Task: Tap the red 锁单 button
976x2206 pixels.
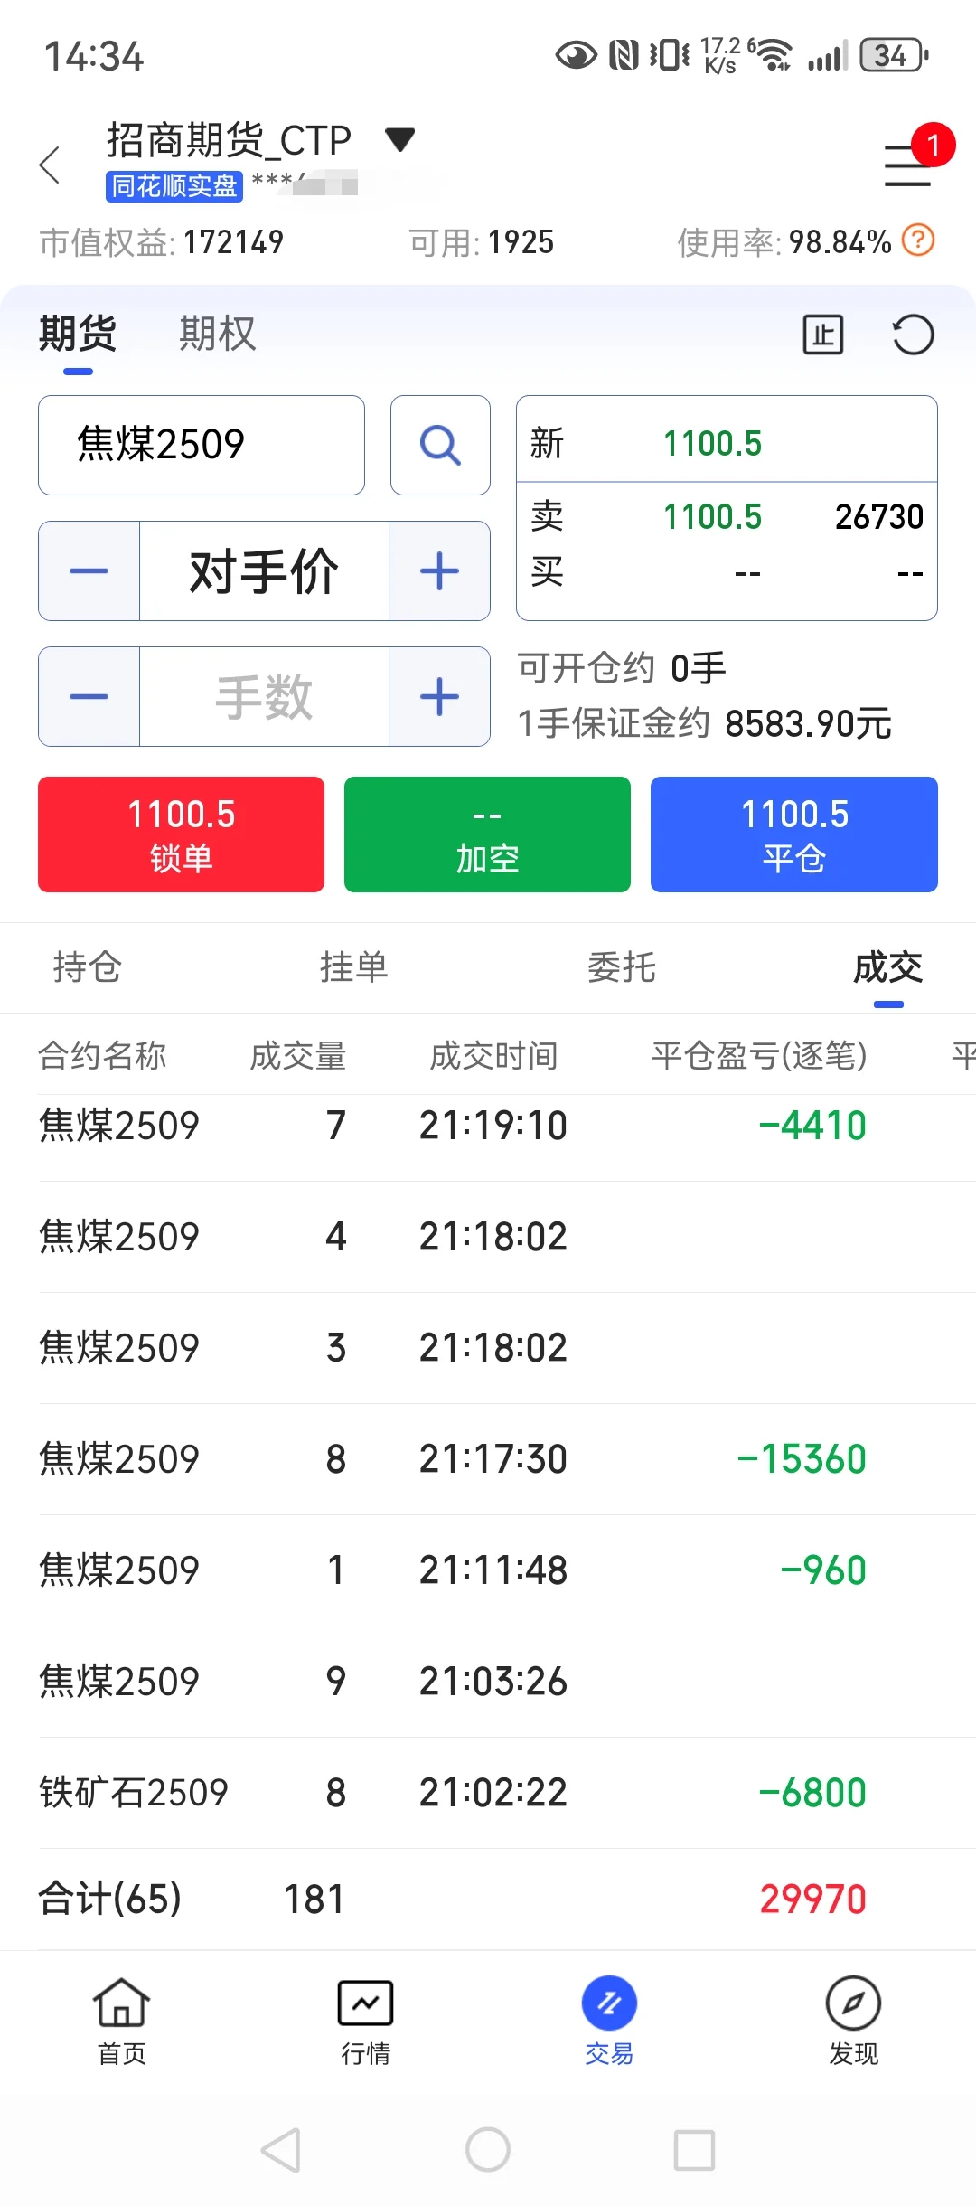Action: [x=181, y=834]
